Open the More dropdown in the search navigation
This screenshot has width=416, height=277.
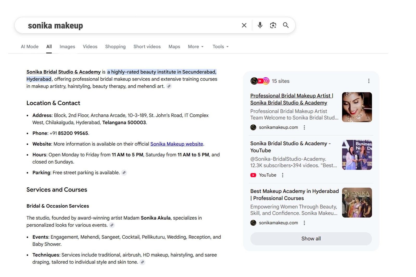(x=196, y=46)
